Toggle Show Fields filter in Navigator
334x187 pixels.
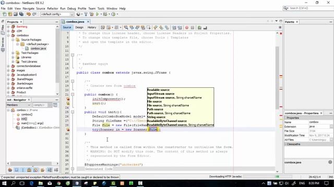16,170
